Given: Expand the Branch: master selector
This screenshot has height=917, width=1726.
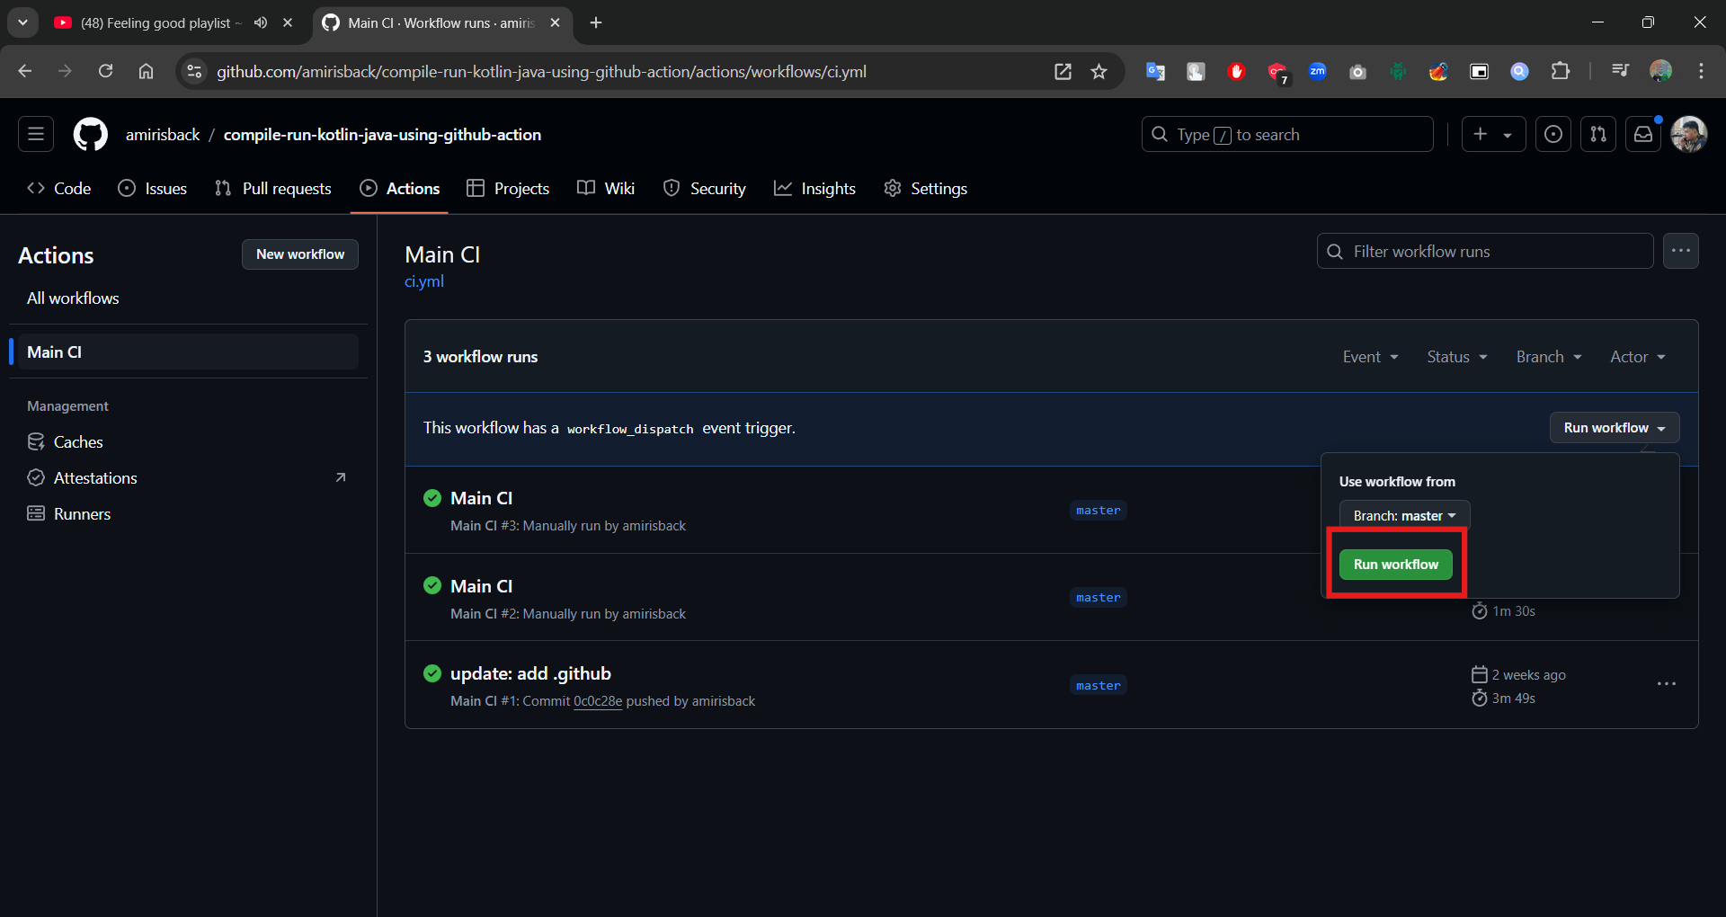Looking at the screenshot, I should (1404, 516).
